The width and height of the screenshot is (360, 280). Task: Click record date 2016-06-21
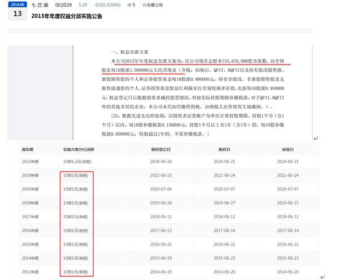click(161, 244)
